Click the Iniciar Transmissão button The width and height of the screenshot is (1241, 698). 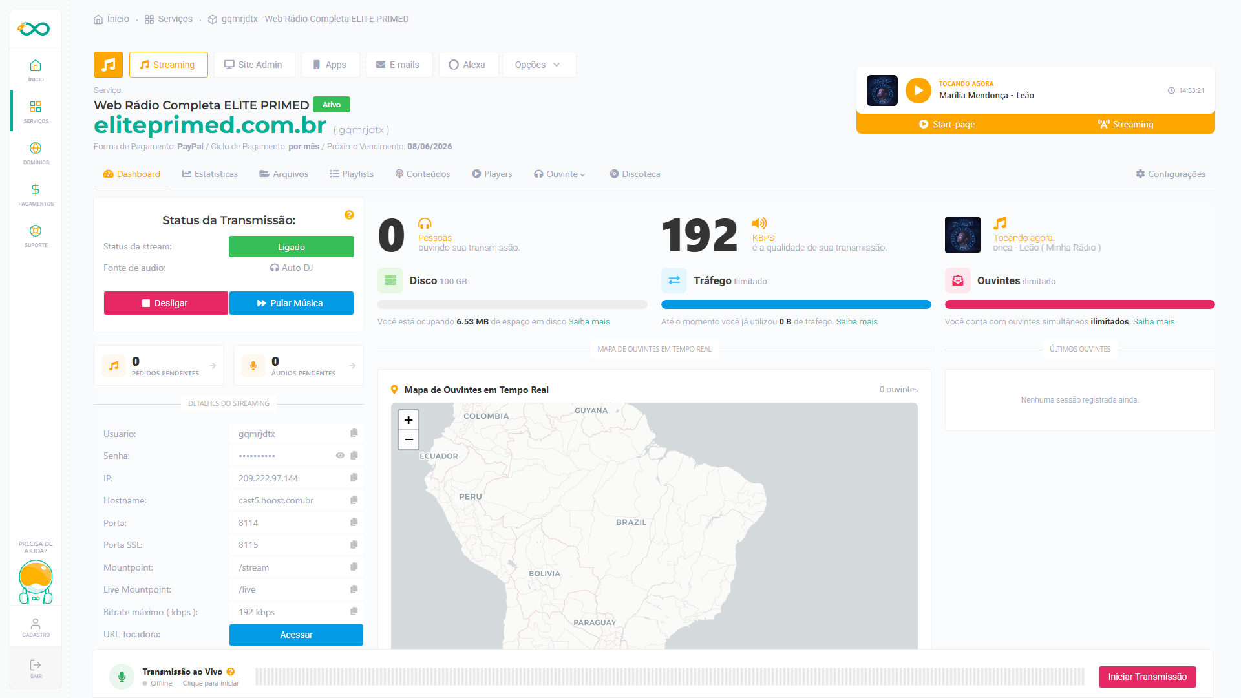click(1147, 677)
